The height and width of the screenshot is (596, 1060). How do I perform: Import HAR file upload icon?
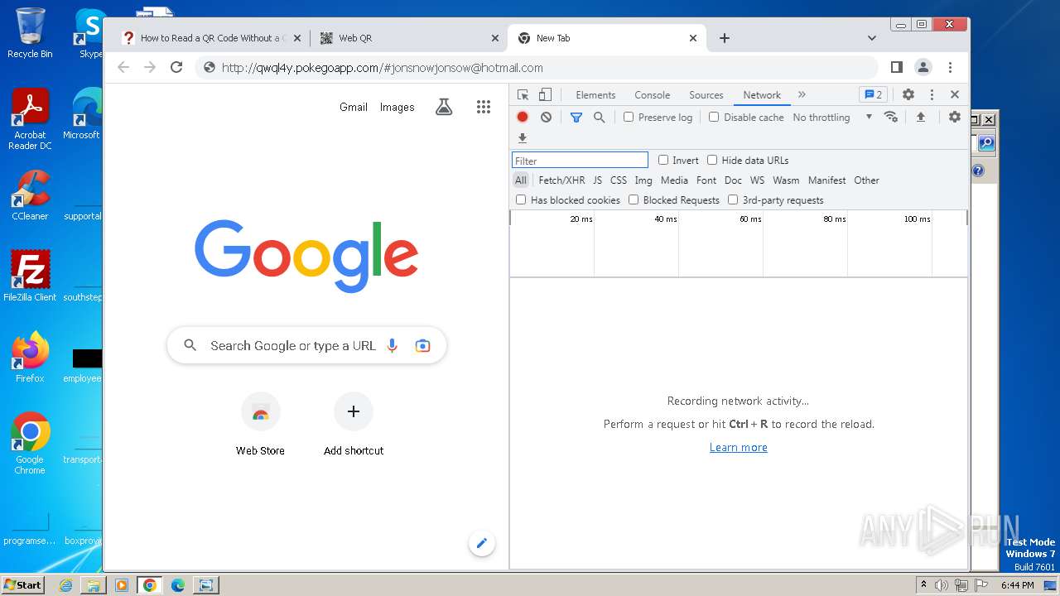920,117
